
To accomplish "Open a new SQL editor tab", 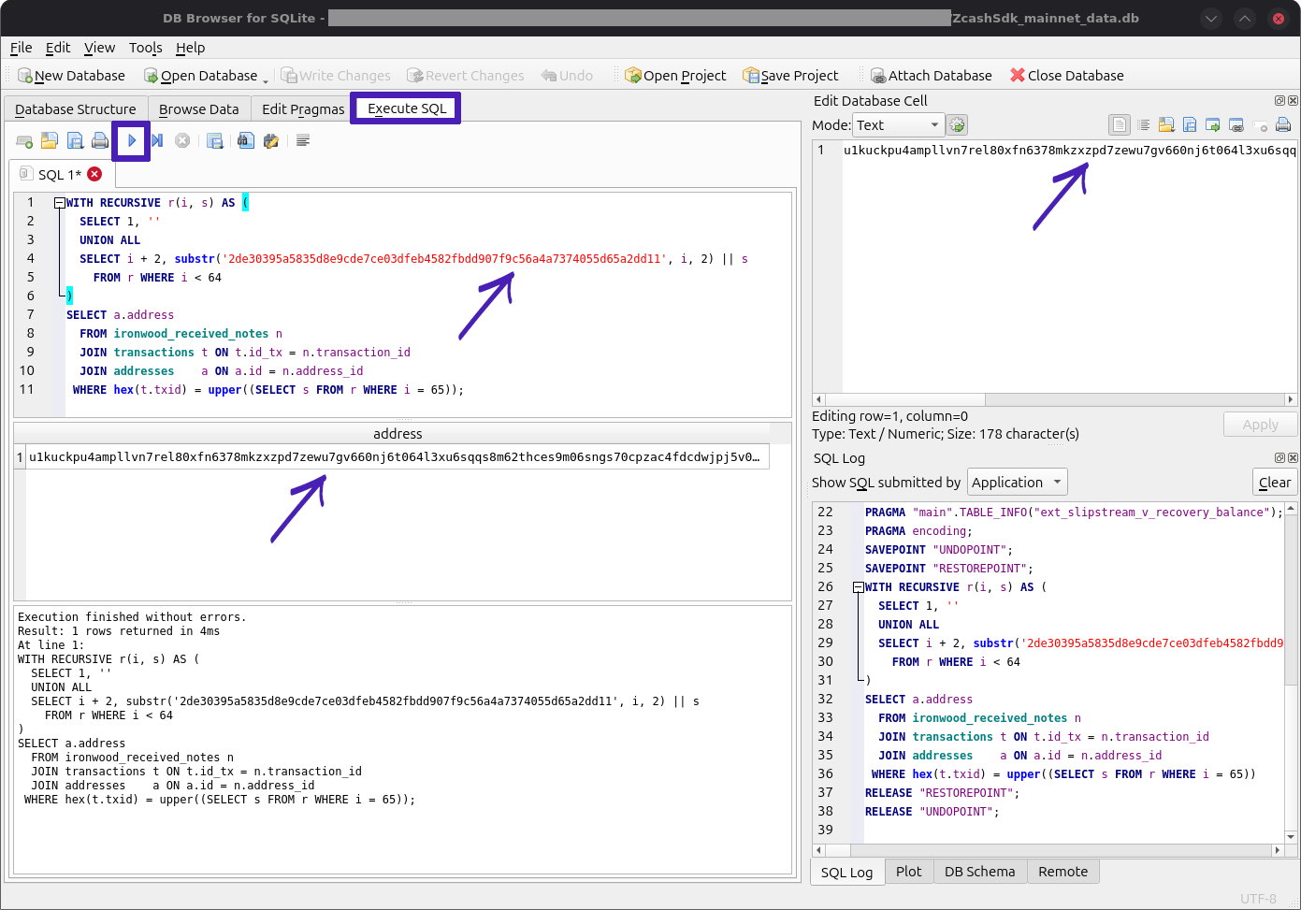I will pyautogui.click(x=24, y=140).
